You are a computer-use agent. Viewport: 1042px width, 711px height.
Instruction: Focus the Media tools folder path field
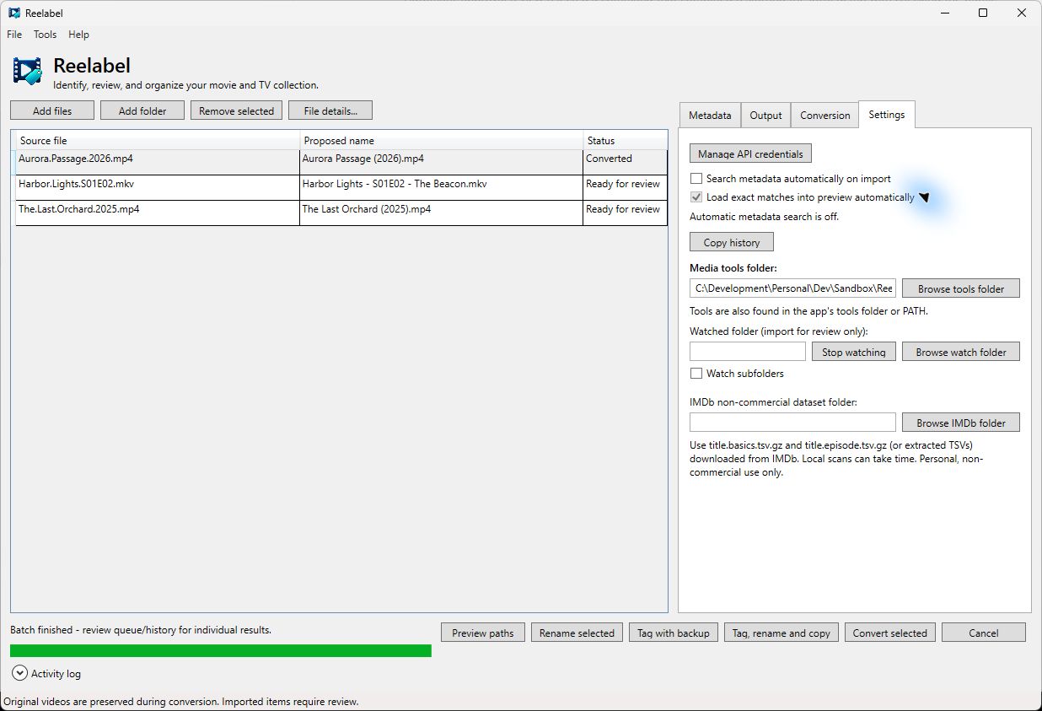792,288
